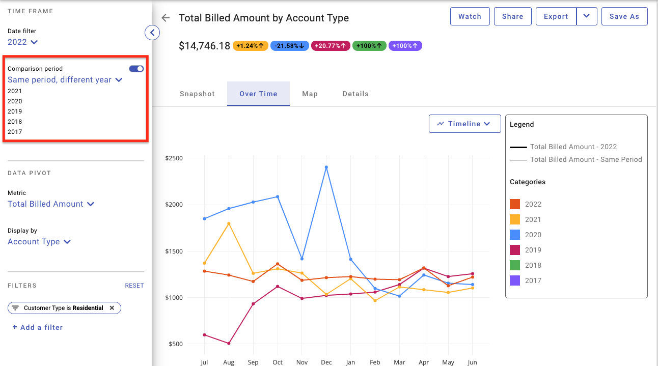Click the RESET filters link
The width and height of the screenshot is (658, 366).
click(x=134, y=286)
